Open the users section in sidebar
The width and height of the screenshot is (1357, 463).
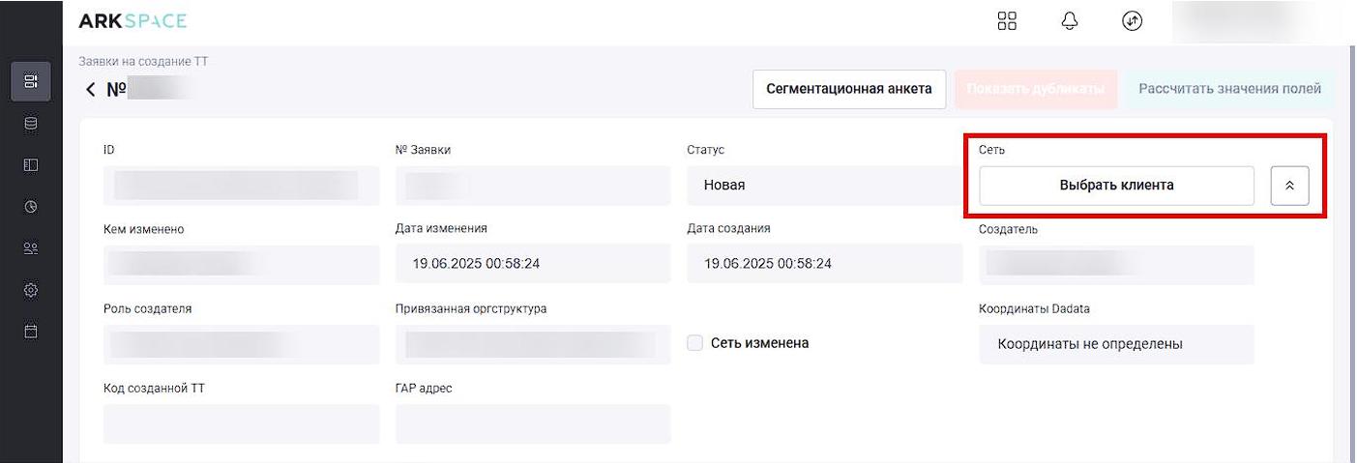pyautogui.click(x=30, y=248)
